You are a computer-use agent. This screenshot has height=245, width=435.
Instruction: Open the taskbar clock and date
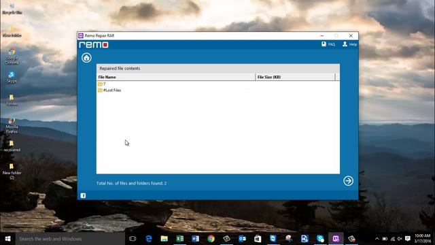423,239
